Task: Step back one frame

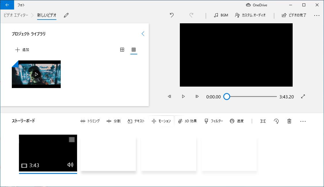Action: [169, 96]
